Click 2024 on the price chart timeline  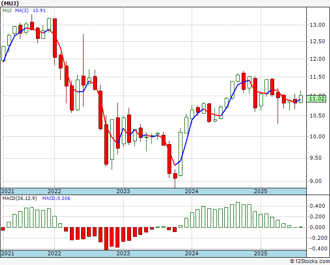click(192, 191)
